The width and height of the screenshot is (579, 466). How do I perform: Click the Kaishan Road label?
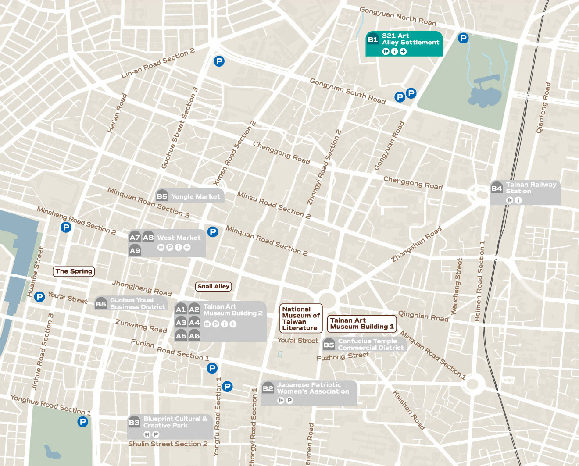pos(409,410)
